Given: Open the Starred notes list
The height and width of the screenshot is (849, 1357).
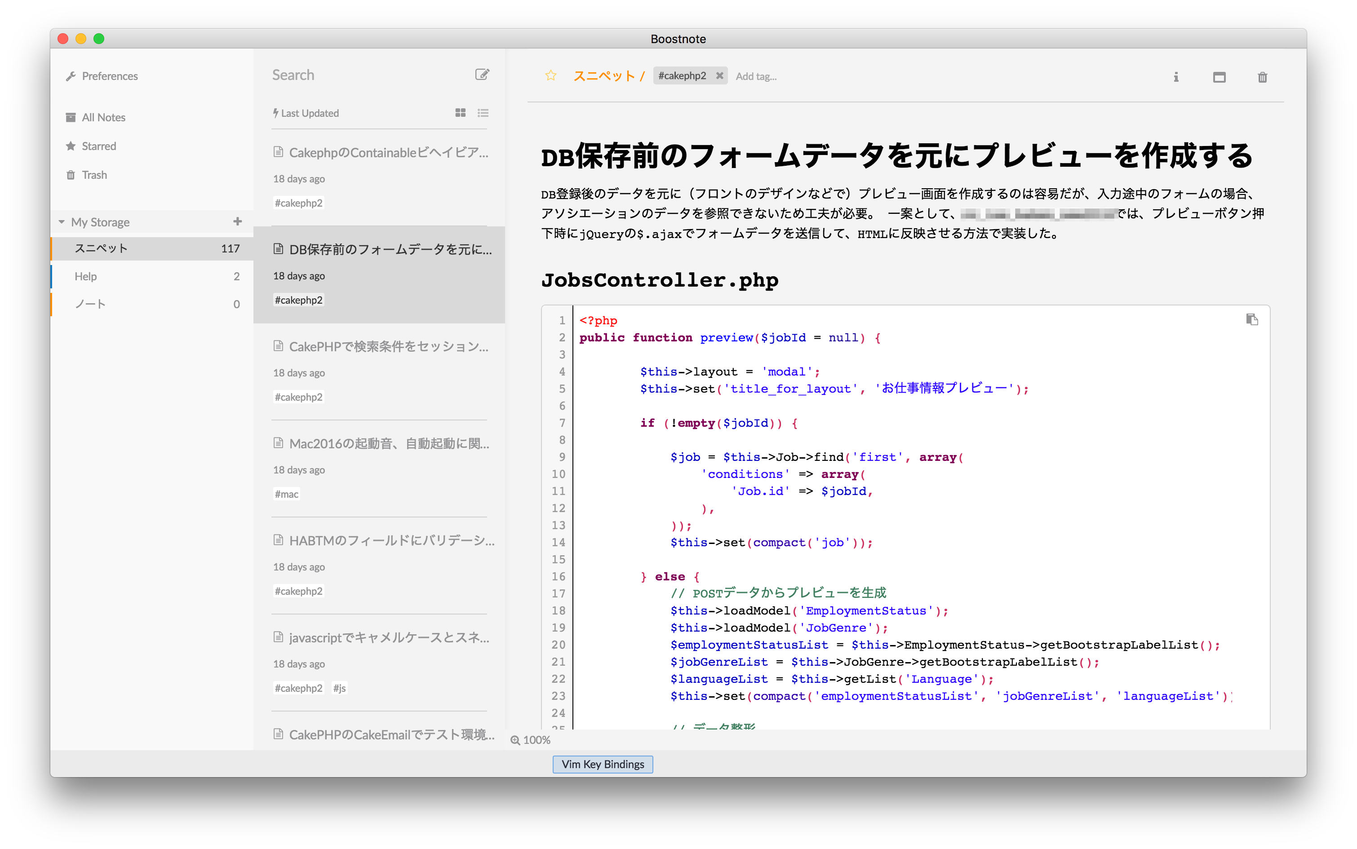Looking at the screenshot, I should point(99,146).
